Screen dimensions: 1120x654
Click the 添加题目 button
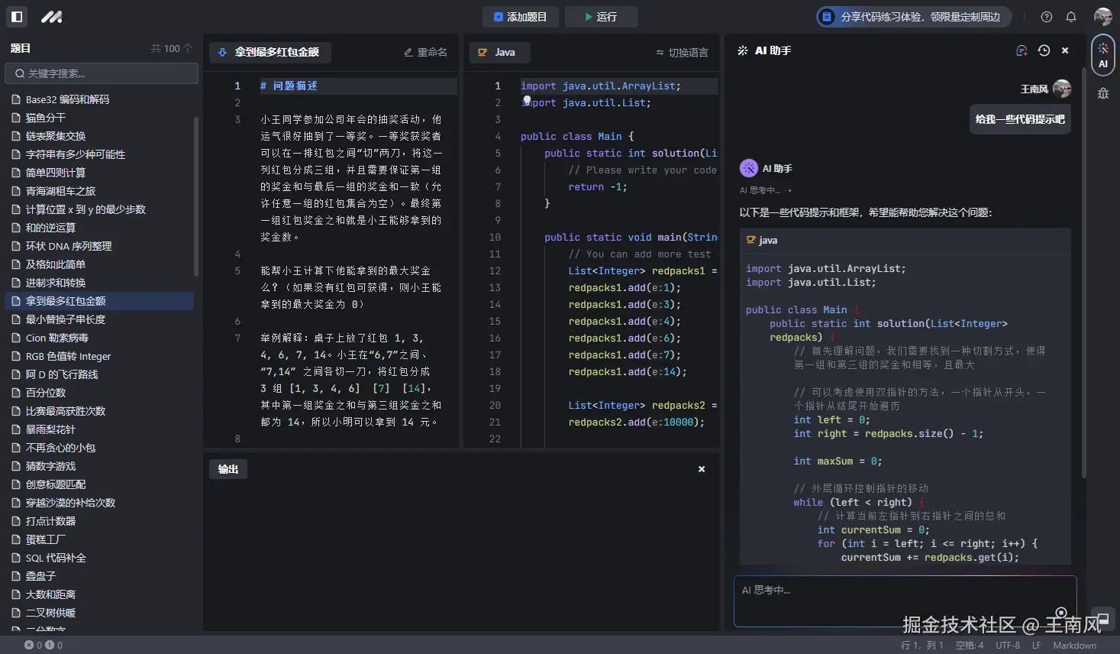click(520, 16)
